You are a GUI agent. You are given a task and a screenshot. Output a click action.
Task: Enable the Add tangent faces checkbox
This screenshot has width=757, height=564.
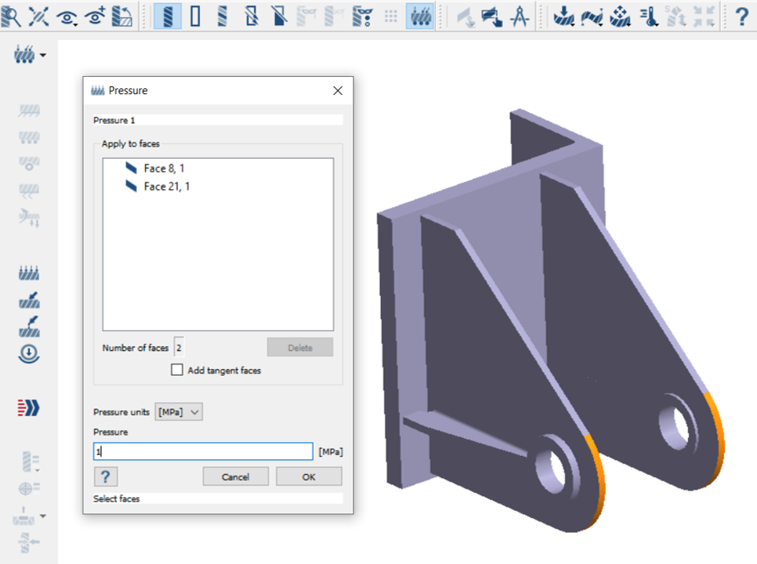(177, 370)
